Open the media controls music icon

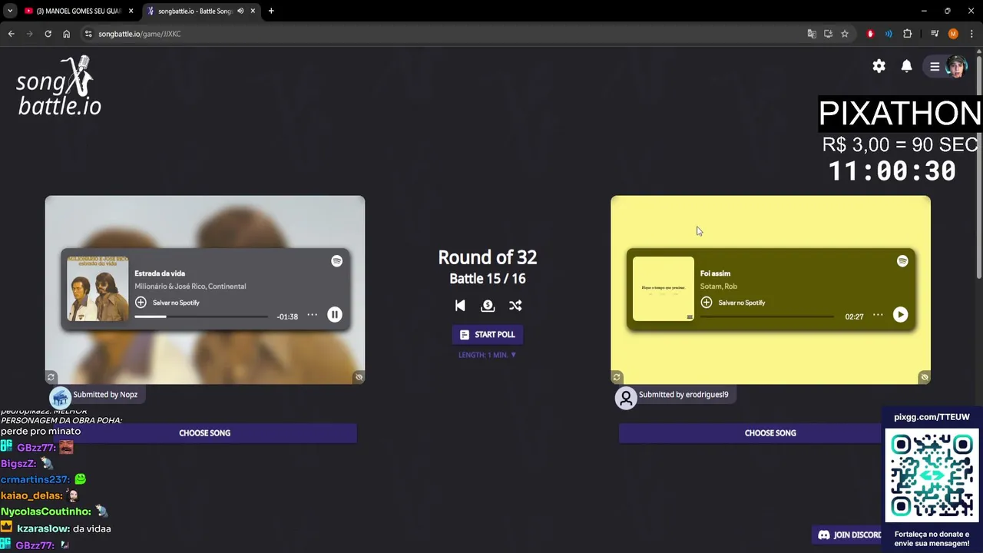coord(935,34)
